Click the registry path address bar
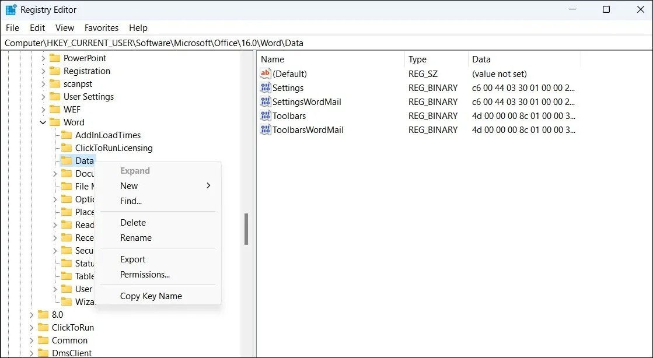 tap(327, 43)
